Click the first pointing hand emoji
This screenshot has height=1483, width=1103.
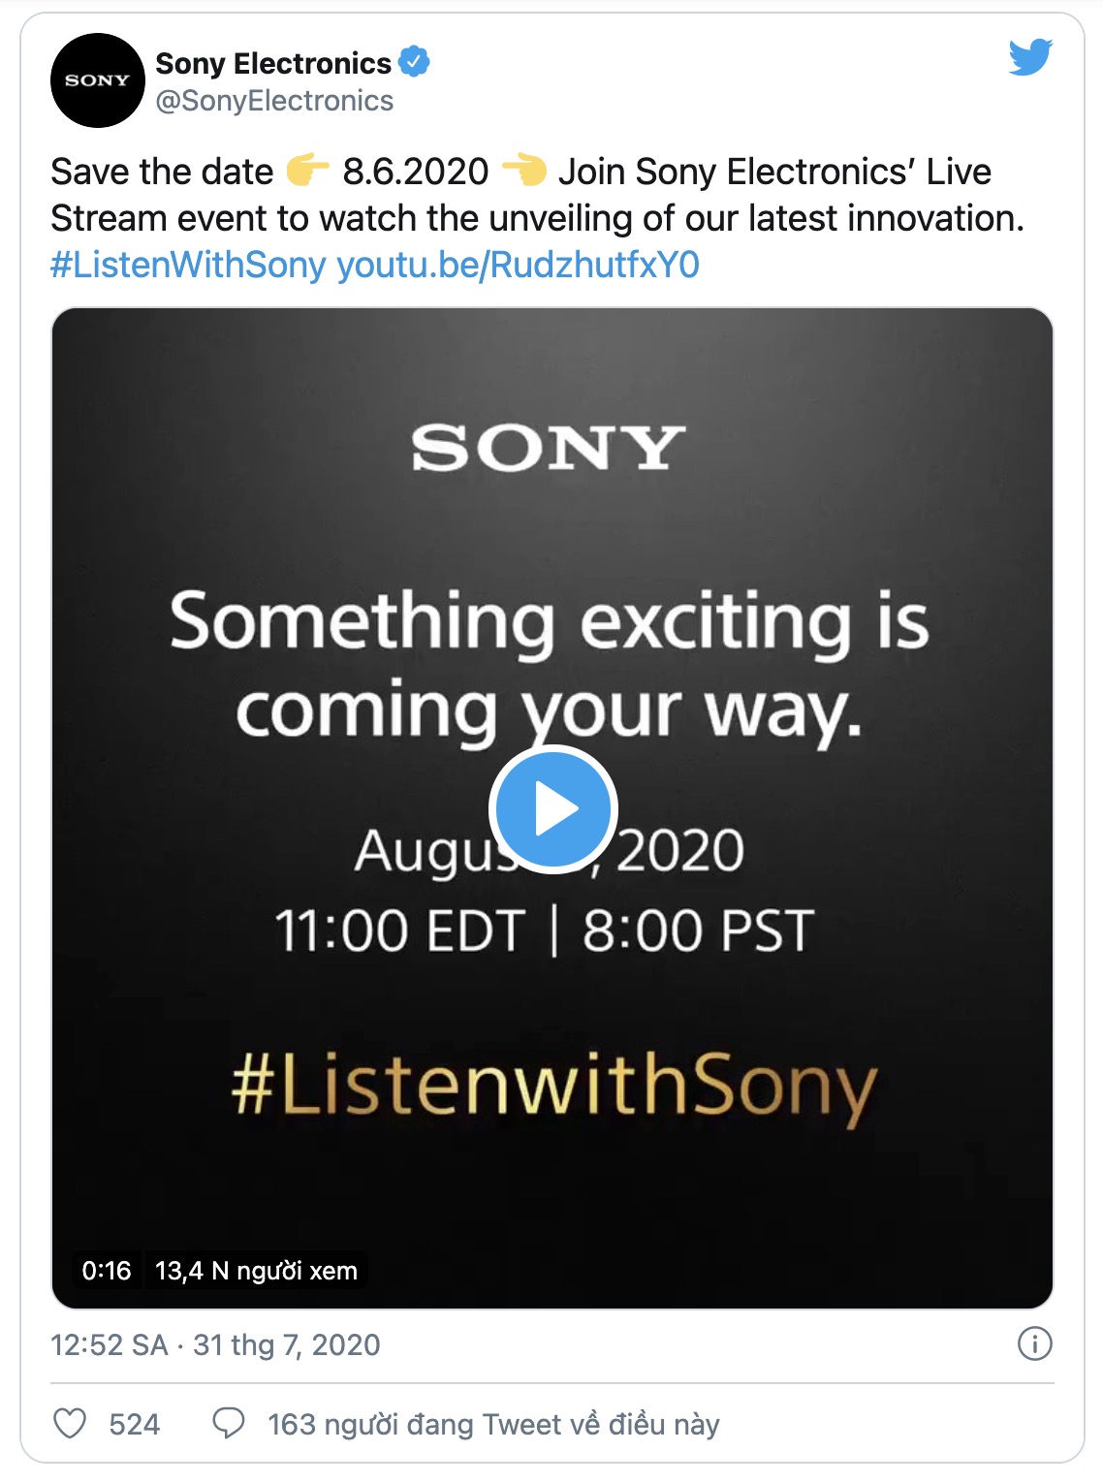tap(307, 172)
